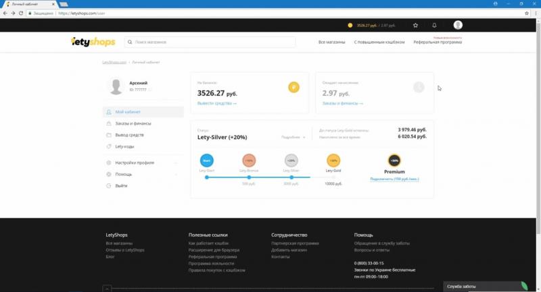Open Заказы и финансы in sidebar menu
The width and height of the screenshot is (541, 292).
click(x=133, y=123)
